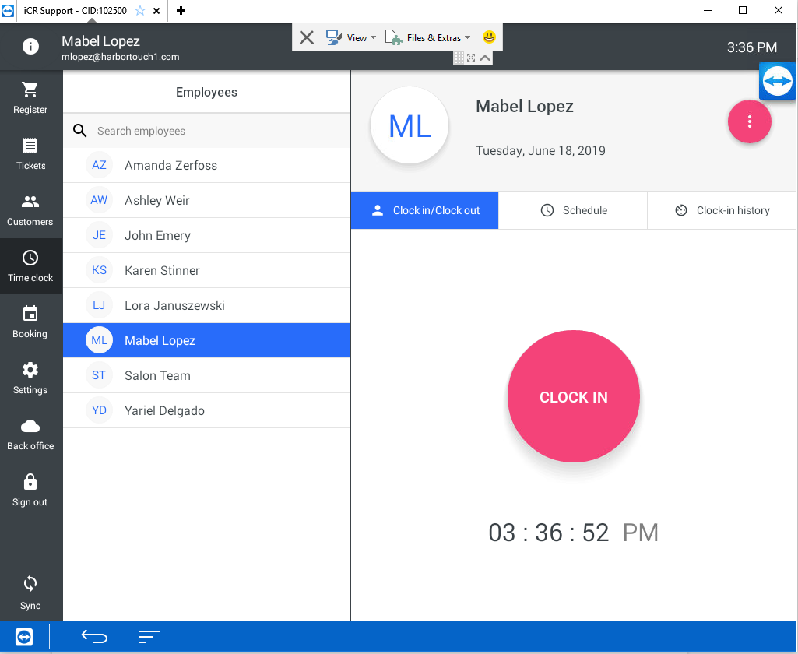Expand the View dropdown in TeamViewer toolbar
798x654 pixels.
[x=352, y=37]
